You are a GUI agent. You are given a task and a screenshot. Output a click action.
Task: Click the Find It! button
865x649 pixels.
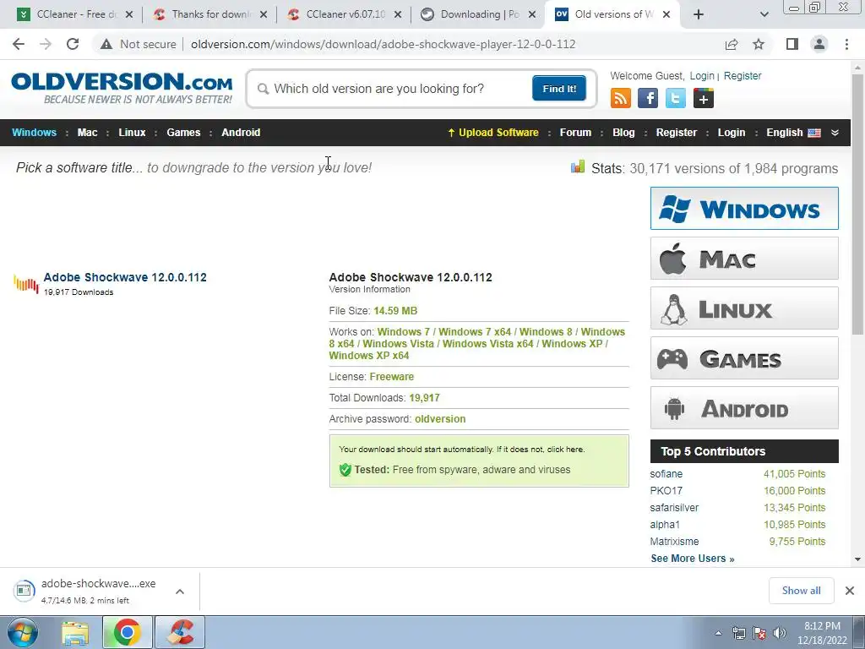[559, 88]
